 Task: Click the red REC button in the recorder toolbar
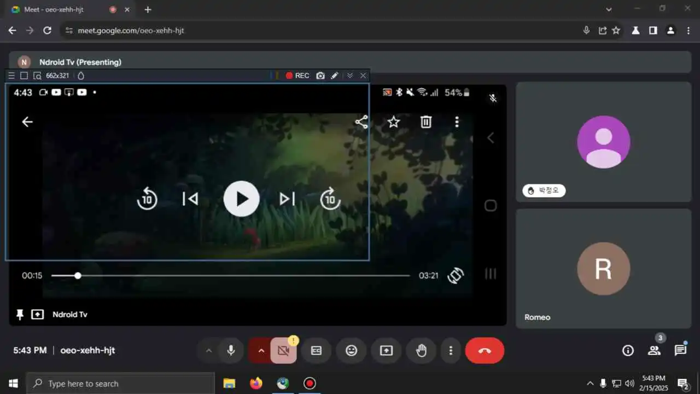[297, 76]
